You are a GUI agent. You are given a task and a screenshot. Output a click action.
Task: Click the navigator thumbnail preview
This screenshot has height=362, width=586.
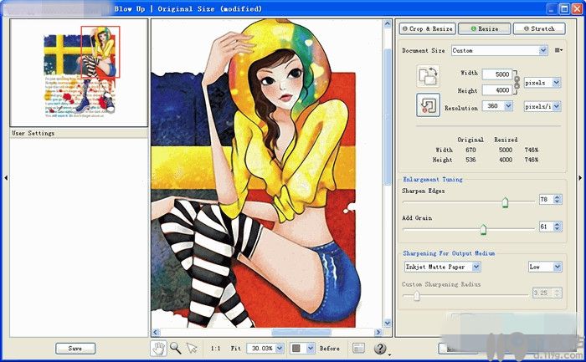[x=80, y=72]
